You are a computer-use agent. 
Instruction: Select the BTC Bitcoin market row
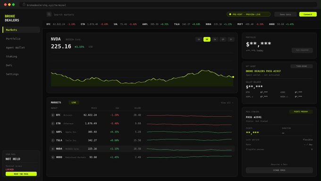[x=142, y=115]
